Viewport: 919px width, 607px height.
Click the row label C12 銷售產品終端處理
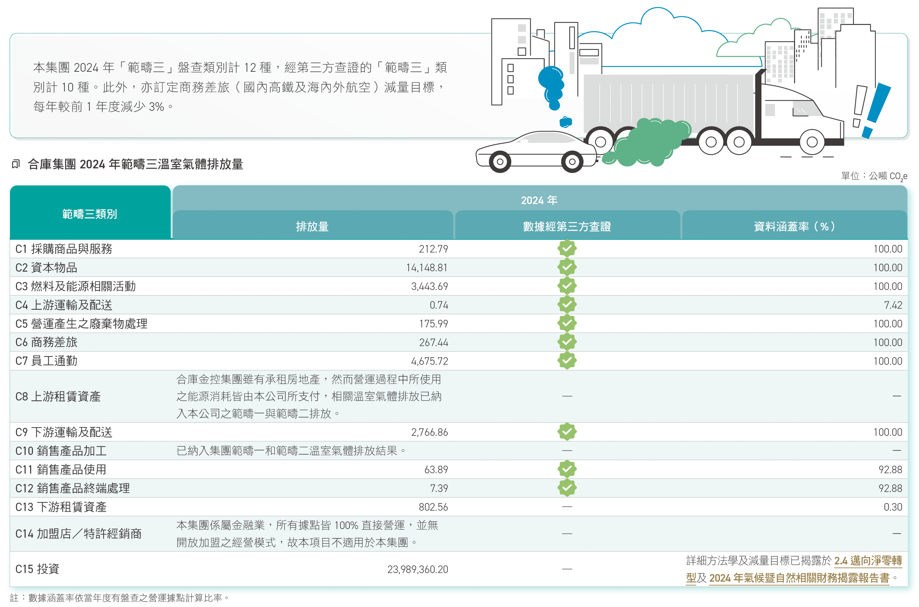[73, 488]
